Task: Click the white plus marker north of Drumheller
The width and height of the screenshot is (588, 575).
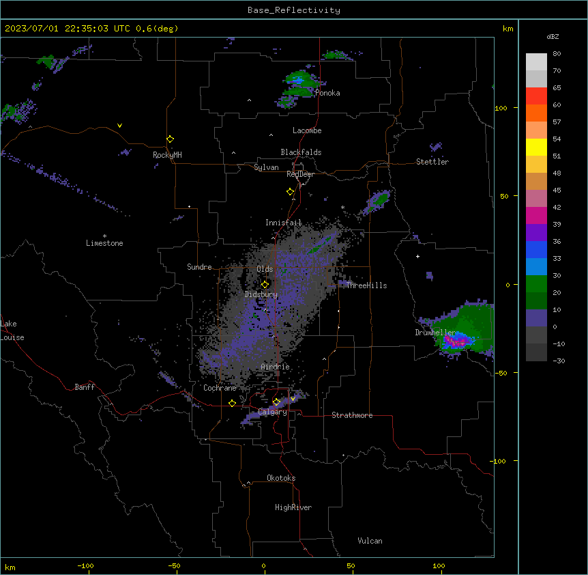Action: (417, 256)
